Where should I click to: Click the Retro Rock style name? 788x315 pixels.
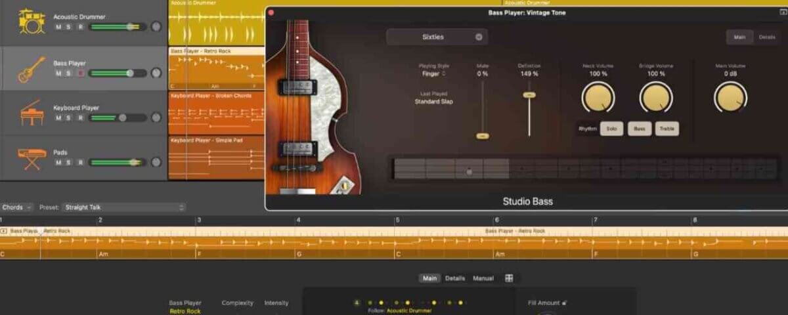pos(185,311)
